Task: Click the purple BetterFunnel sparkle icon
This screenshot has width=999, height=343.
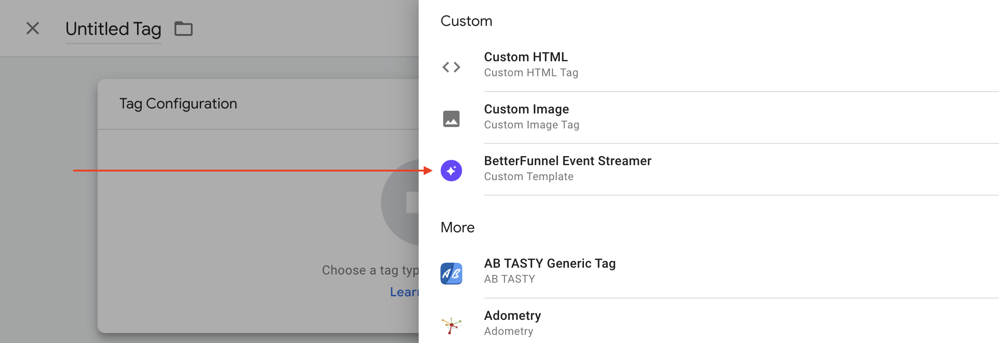Action: point(451,171)
